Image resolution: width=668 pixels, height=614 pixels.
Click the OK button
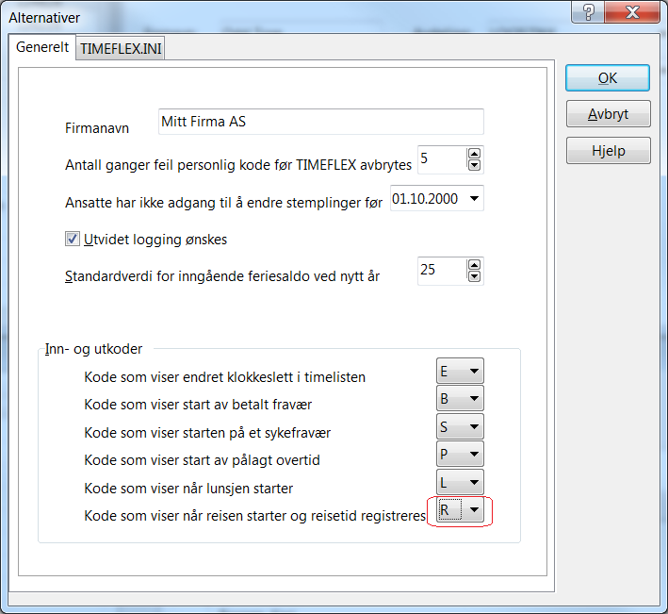coord(607,78)
